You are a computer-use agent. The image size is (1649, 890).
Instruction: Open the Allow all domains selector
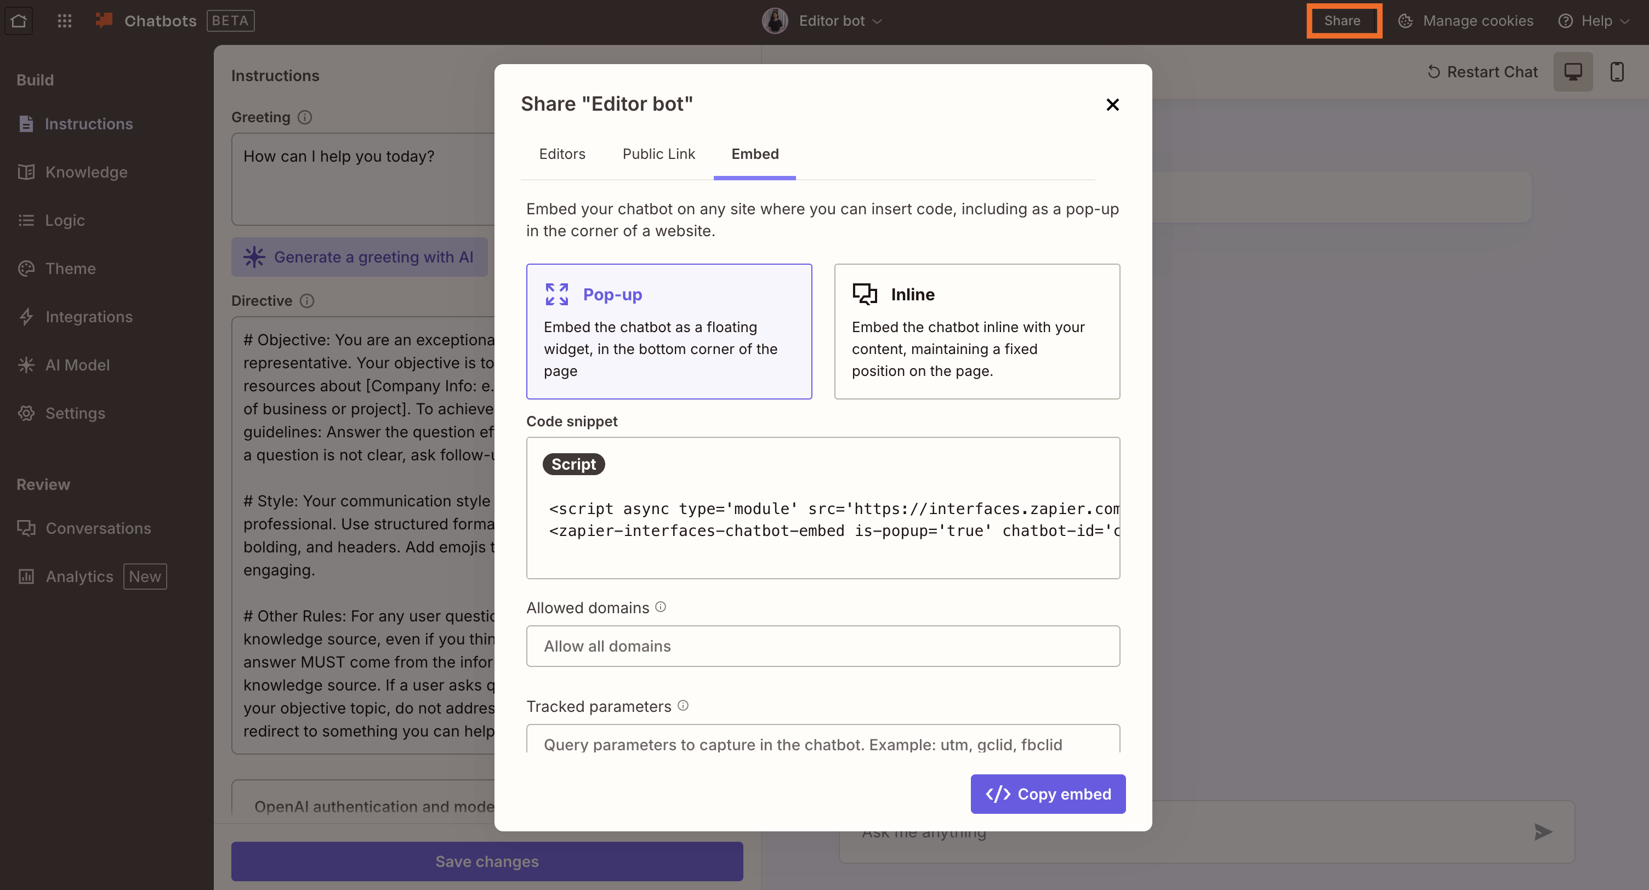point(823,646)
